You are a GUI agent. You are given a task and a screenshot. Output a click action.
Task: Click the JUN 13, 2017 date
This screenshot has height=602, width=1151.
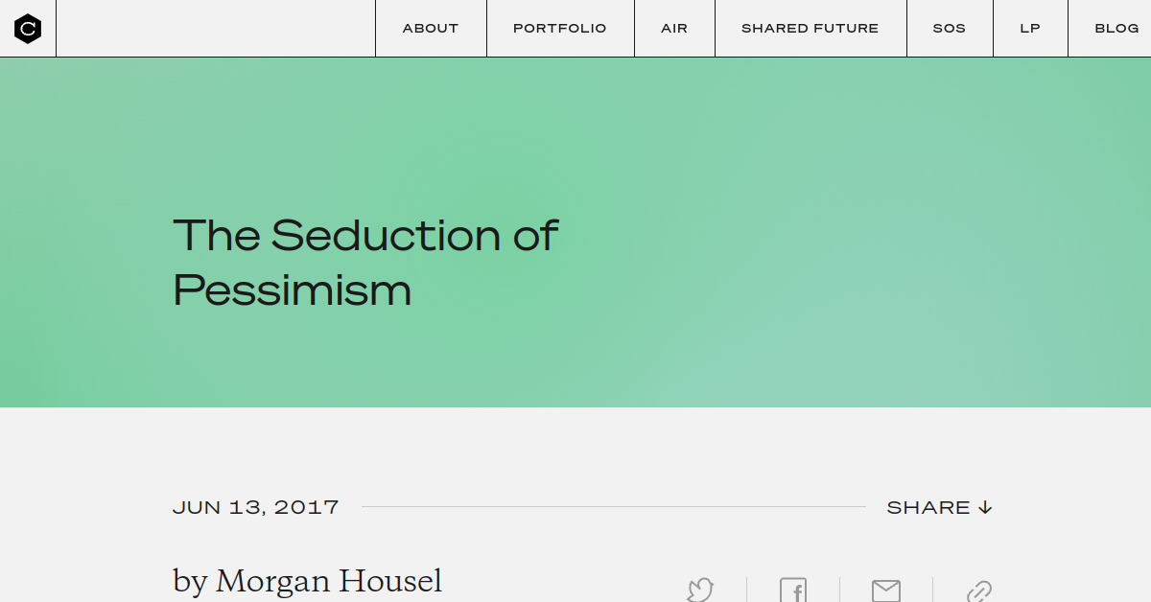[x=256, y=507]
